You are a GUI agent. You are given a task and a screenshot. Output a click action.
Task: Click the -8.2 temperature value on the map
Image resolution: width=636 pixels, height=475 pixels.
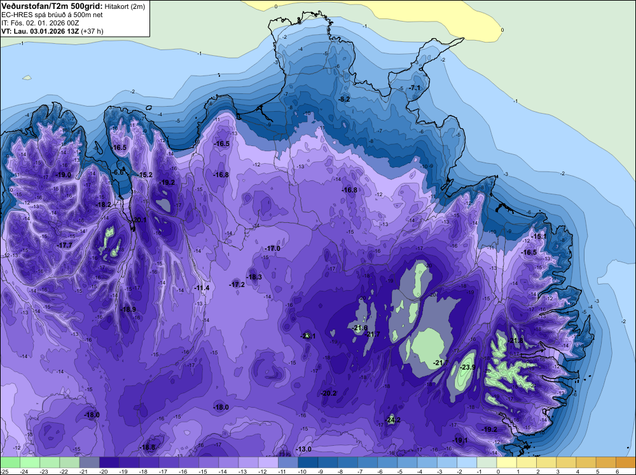pos(344,99)
